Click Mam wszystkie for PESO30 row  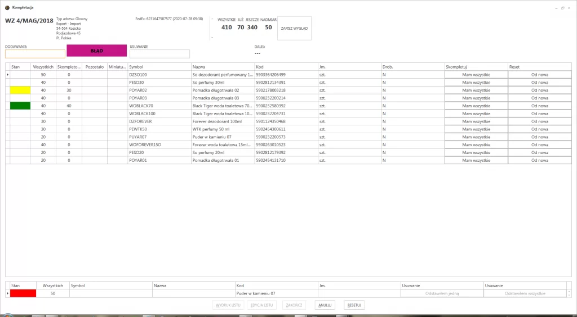(x=476, y=83)
